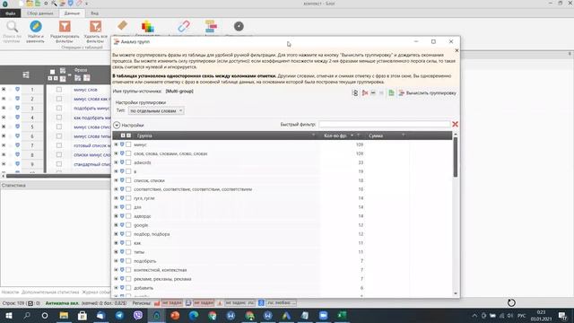The image size is (574, 323).
Task: Click the dark round ribbon icon
Action: pos(239,26)
